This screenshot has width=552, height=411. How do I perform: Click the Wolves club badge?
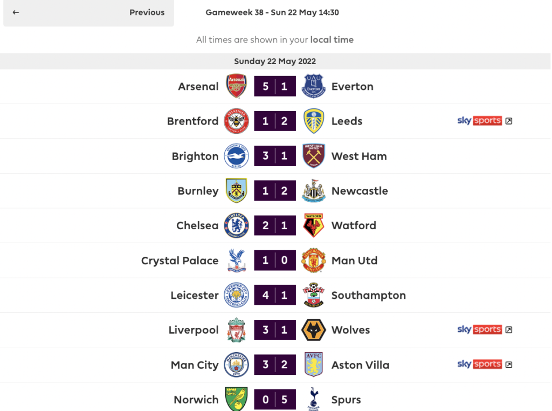click(314, 330)
